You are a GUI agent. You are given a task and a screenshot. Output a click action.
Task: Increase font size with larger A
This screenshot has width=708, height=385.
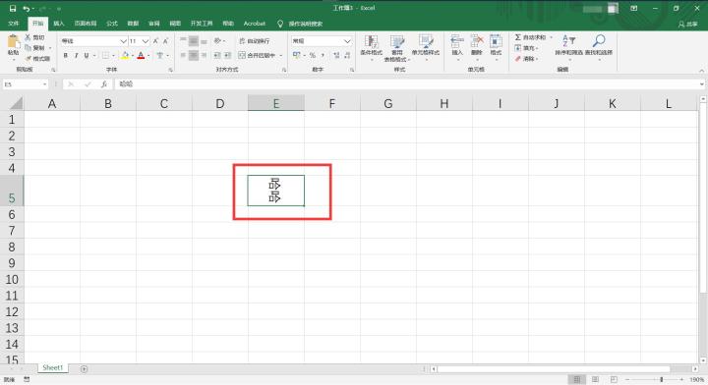coord(155,41)
